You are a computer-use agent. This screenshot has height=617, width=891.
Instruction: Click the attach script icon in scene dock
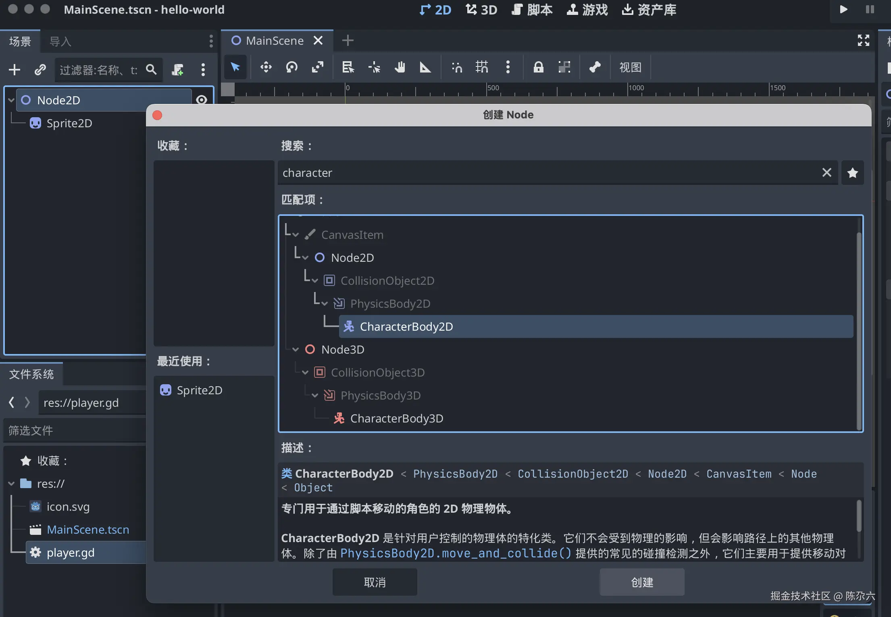[177, 70]
